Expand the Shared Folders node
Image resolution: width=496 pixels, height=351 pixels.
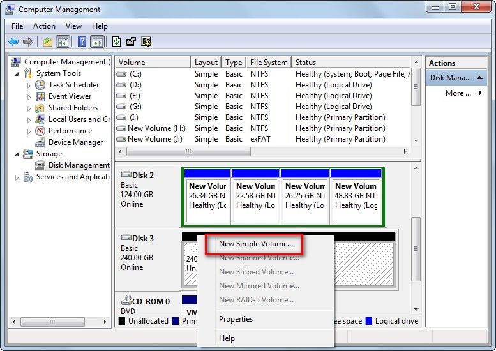[29, 108]
